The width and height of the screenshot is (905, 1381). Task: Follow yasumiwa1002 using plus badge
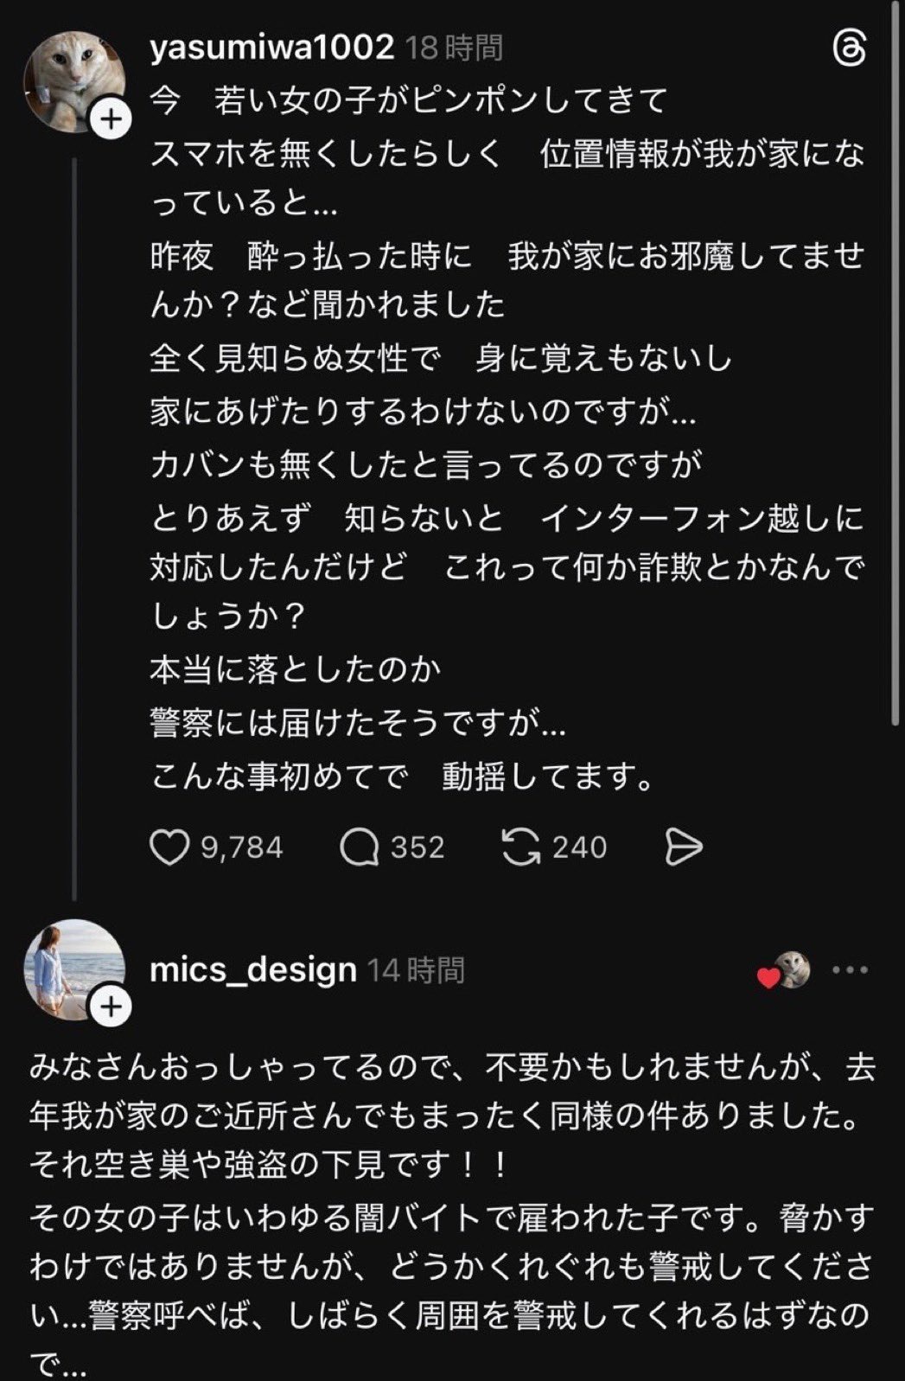tap(111, 119)
